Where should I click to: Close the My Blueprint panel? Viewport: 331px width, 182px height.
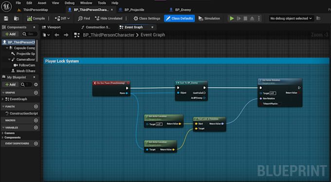[x=34, y=77]
